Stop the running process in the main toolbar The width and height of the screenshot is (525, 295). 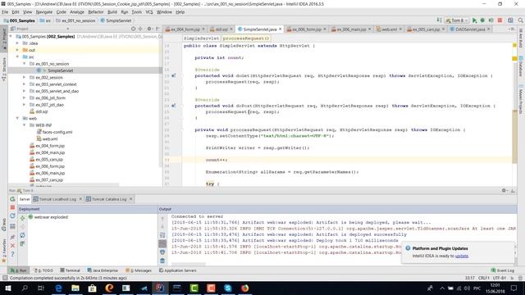[500, 20]
